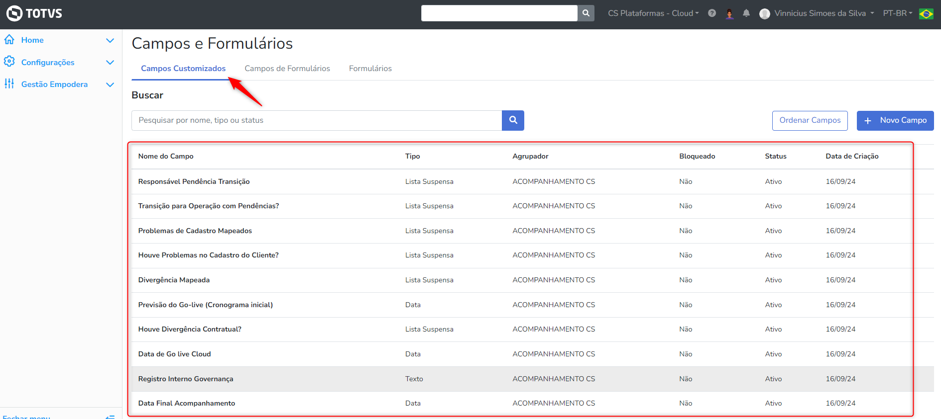Switch to Campos de Formulários tab

click(287, 69)
